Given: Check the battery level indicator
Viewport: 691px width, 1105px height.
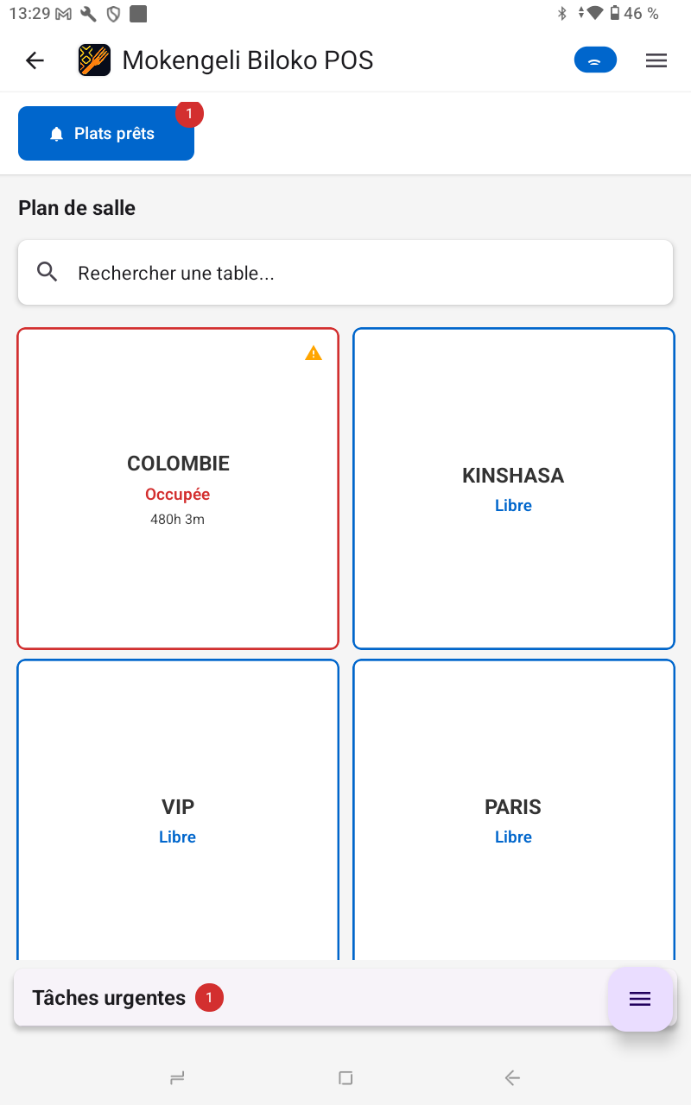Looking at the screenshot, I should tap(614, 13).
